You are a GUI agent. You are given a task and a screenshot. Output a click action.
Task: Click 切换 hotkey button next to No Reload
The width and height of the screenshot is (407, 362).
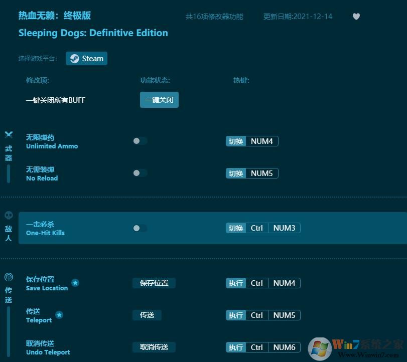tap(235, 173)
